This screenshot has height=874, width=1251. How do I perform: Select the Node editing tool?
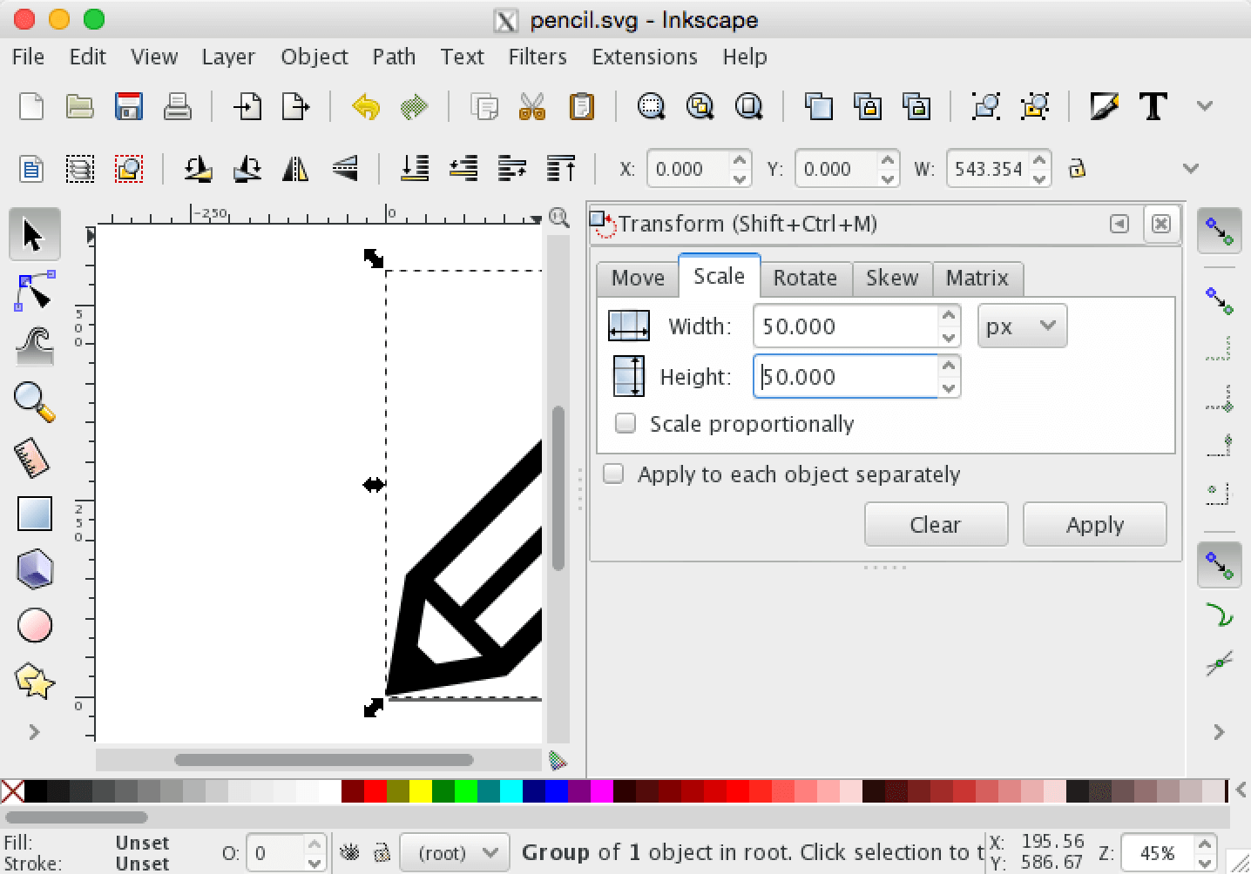(x=35, y=290)
